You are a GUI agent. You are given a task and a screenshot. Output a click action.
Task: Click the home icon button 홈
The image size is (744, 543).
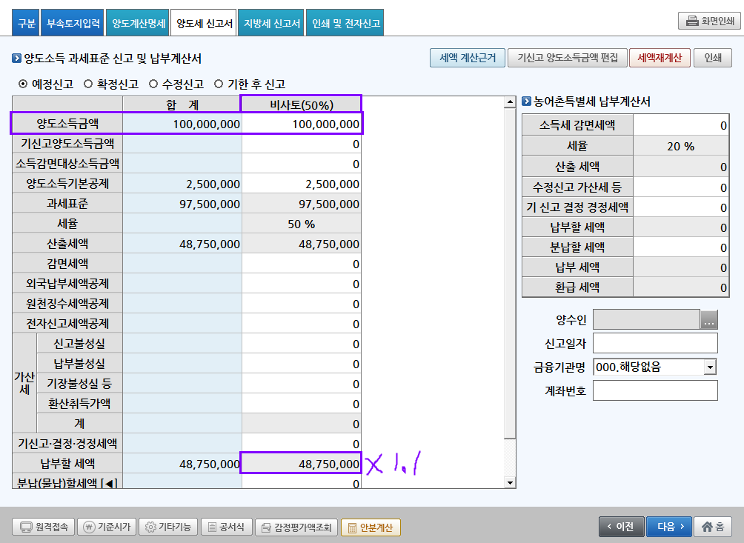coord(713,527)
